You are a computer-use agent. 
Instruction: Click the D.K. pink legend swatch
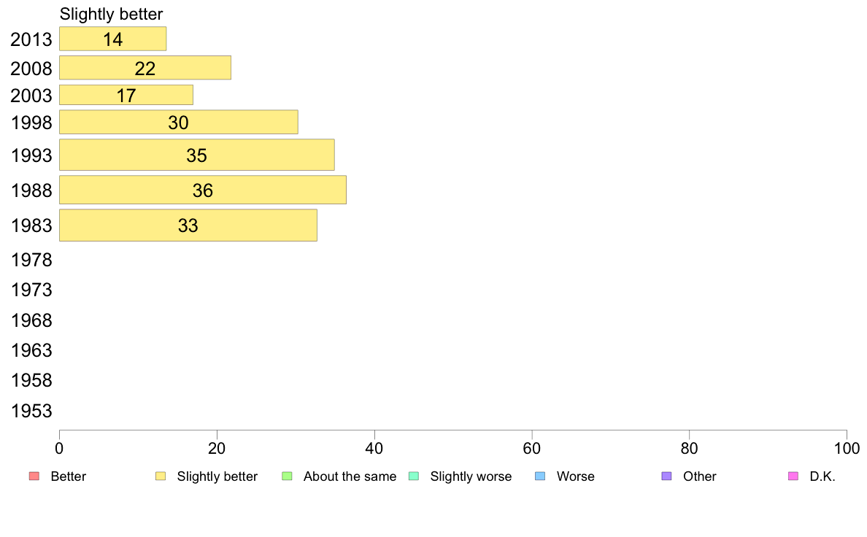(x=793, y=476)
